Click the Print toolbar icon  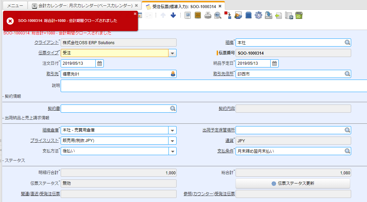point(208,16)
